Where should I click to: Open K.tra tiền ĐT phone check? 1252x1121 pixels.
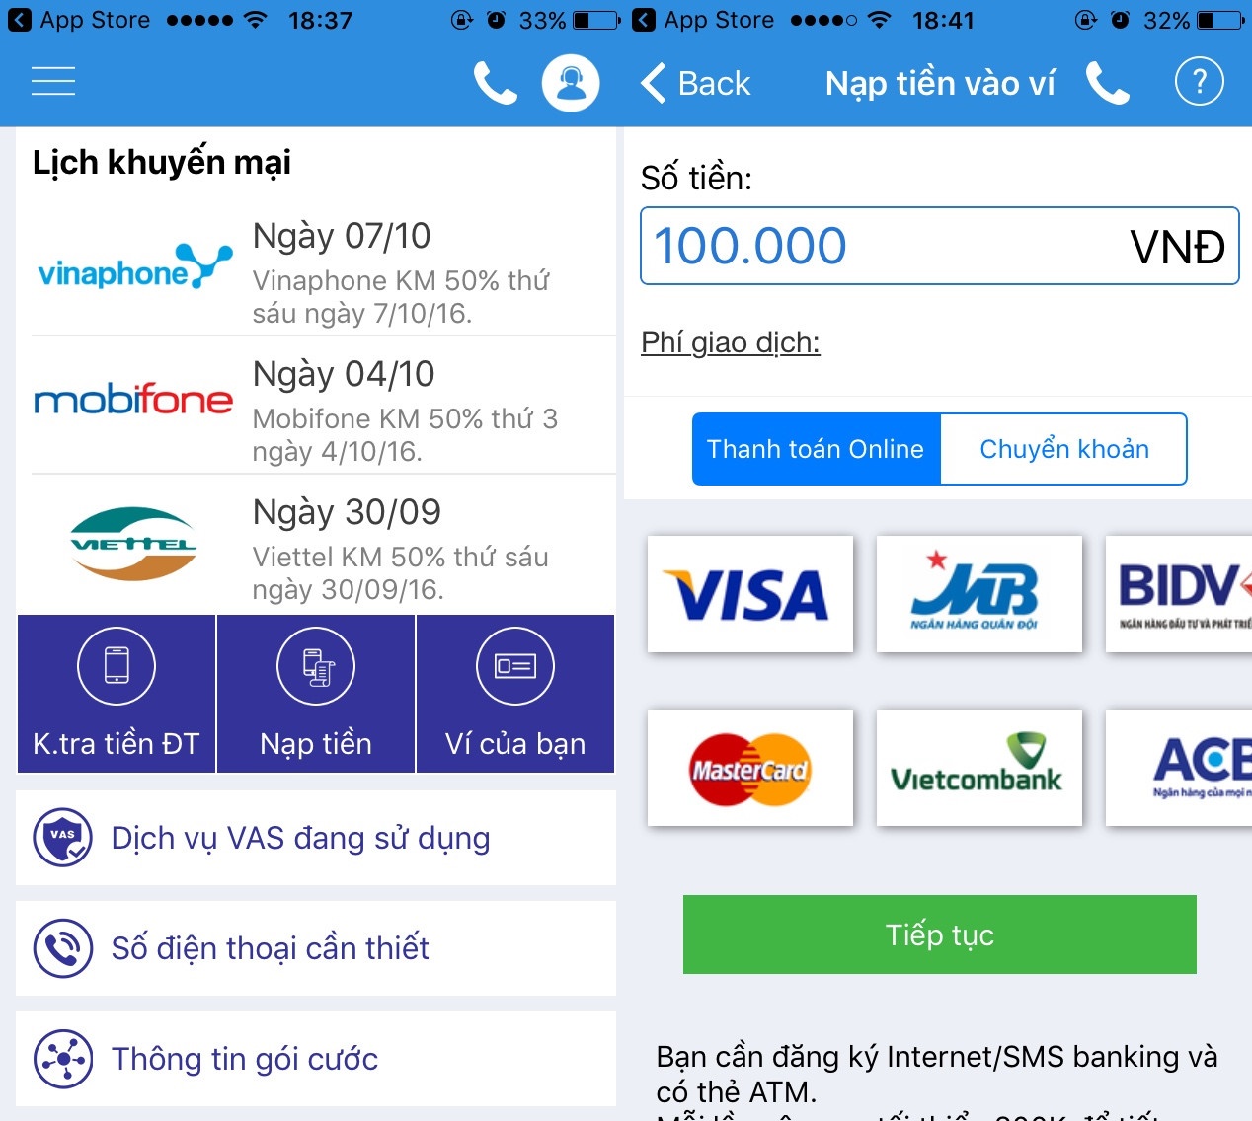[x=117, y=694]
